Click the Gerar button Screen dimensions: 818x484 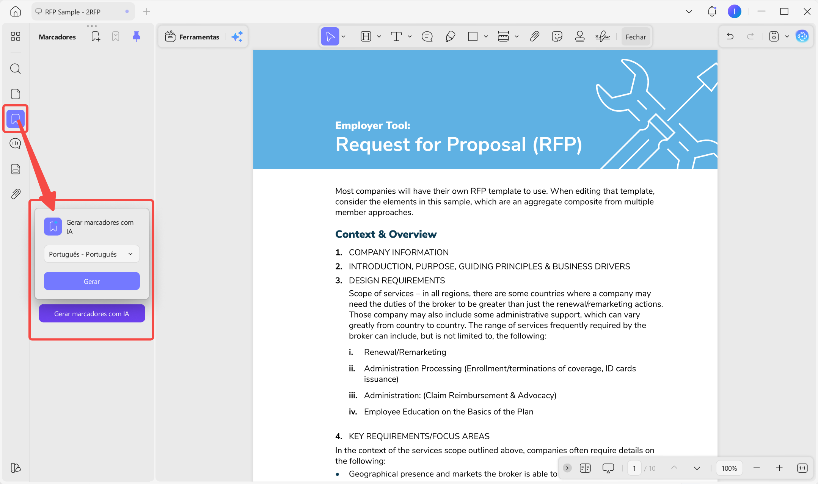[92, 281]
